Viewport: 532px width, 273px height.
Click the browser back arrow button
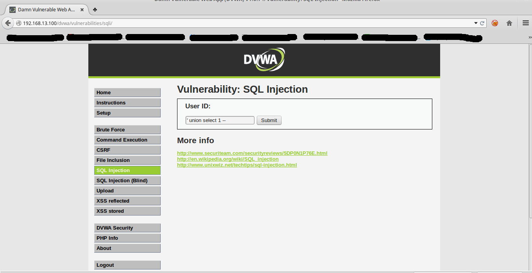[x=7, y=23]
